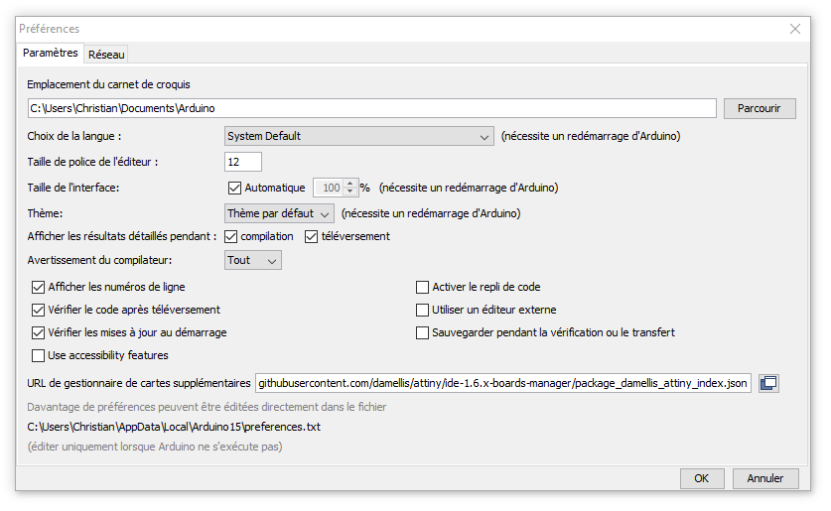Click the 'Emplacement du carnet de croquis' label
Screen dimensions: 831x511
click(108, 84)
